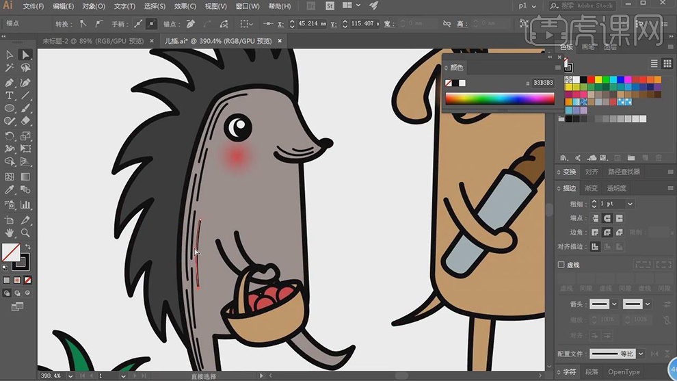Image resolution: width=677 pixels, height=381 pixels.
Task: Select the Direct Selection tool
Action: tap(25, 55)
